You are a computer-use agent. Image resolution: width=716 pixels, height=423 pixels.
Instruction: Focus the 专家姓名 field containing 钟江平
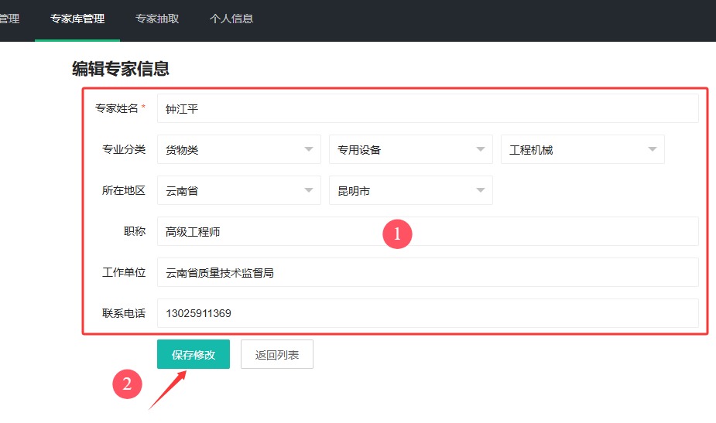tap(427, 108)
